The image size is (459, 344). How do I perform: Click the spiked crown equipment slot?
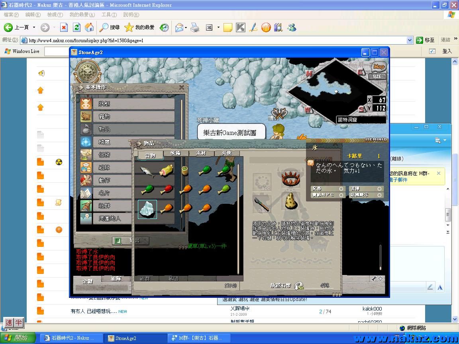(291, 178)
